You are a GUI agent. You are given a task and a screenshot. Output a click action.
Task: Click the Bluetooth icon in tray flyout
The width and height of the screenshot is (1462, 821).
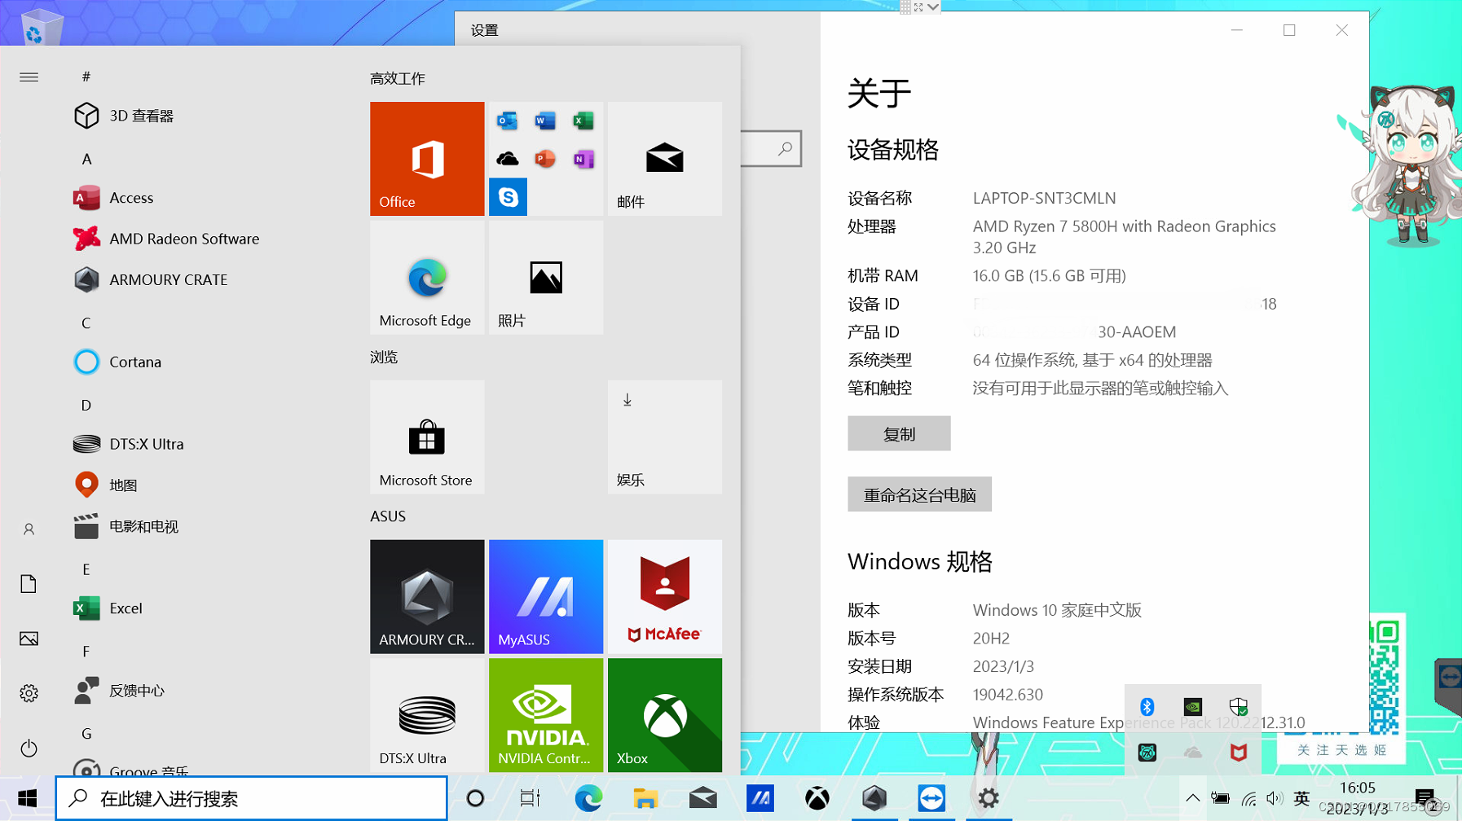1147,707
